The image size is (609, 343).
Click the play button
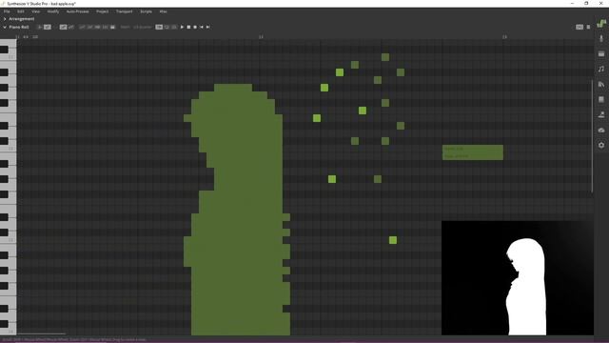coord(182,27)
